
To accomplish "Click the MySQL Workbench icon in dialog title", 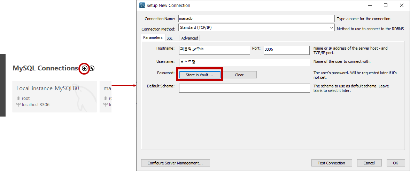I will coord(142,5).
